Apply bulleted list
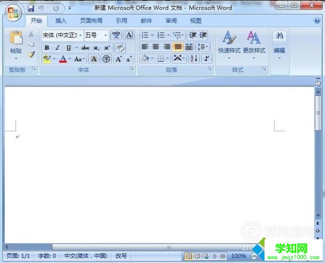The width and height of the screenshot is (325, 263). click(145, 35)
